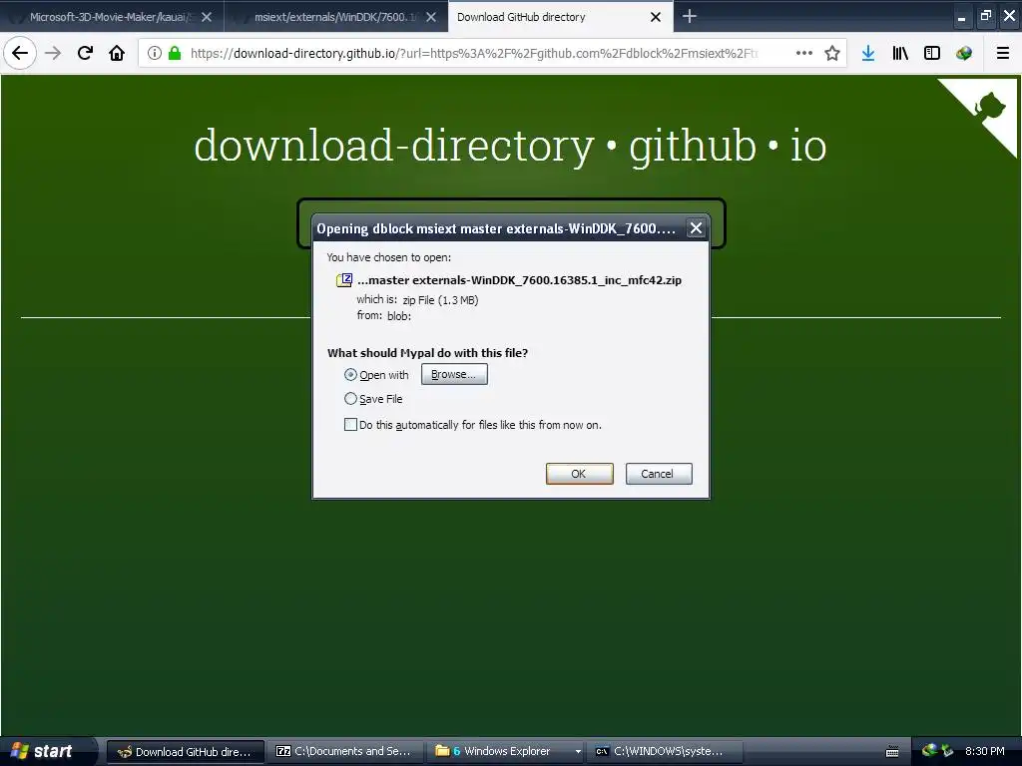Click the forward navigation arrow

click(x=53, y=53)
